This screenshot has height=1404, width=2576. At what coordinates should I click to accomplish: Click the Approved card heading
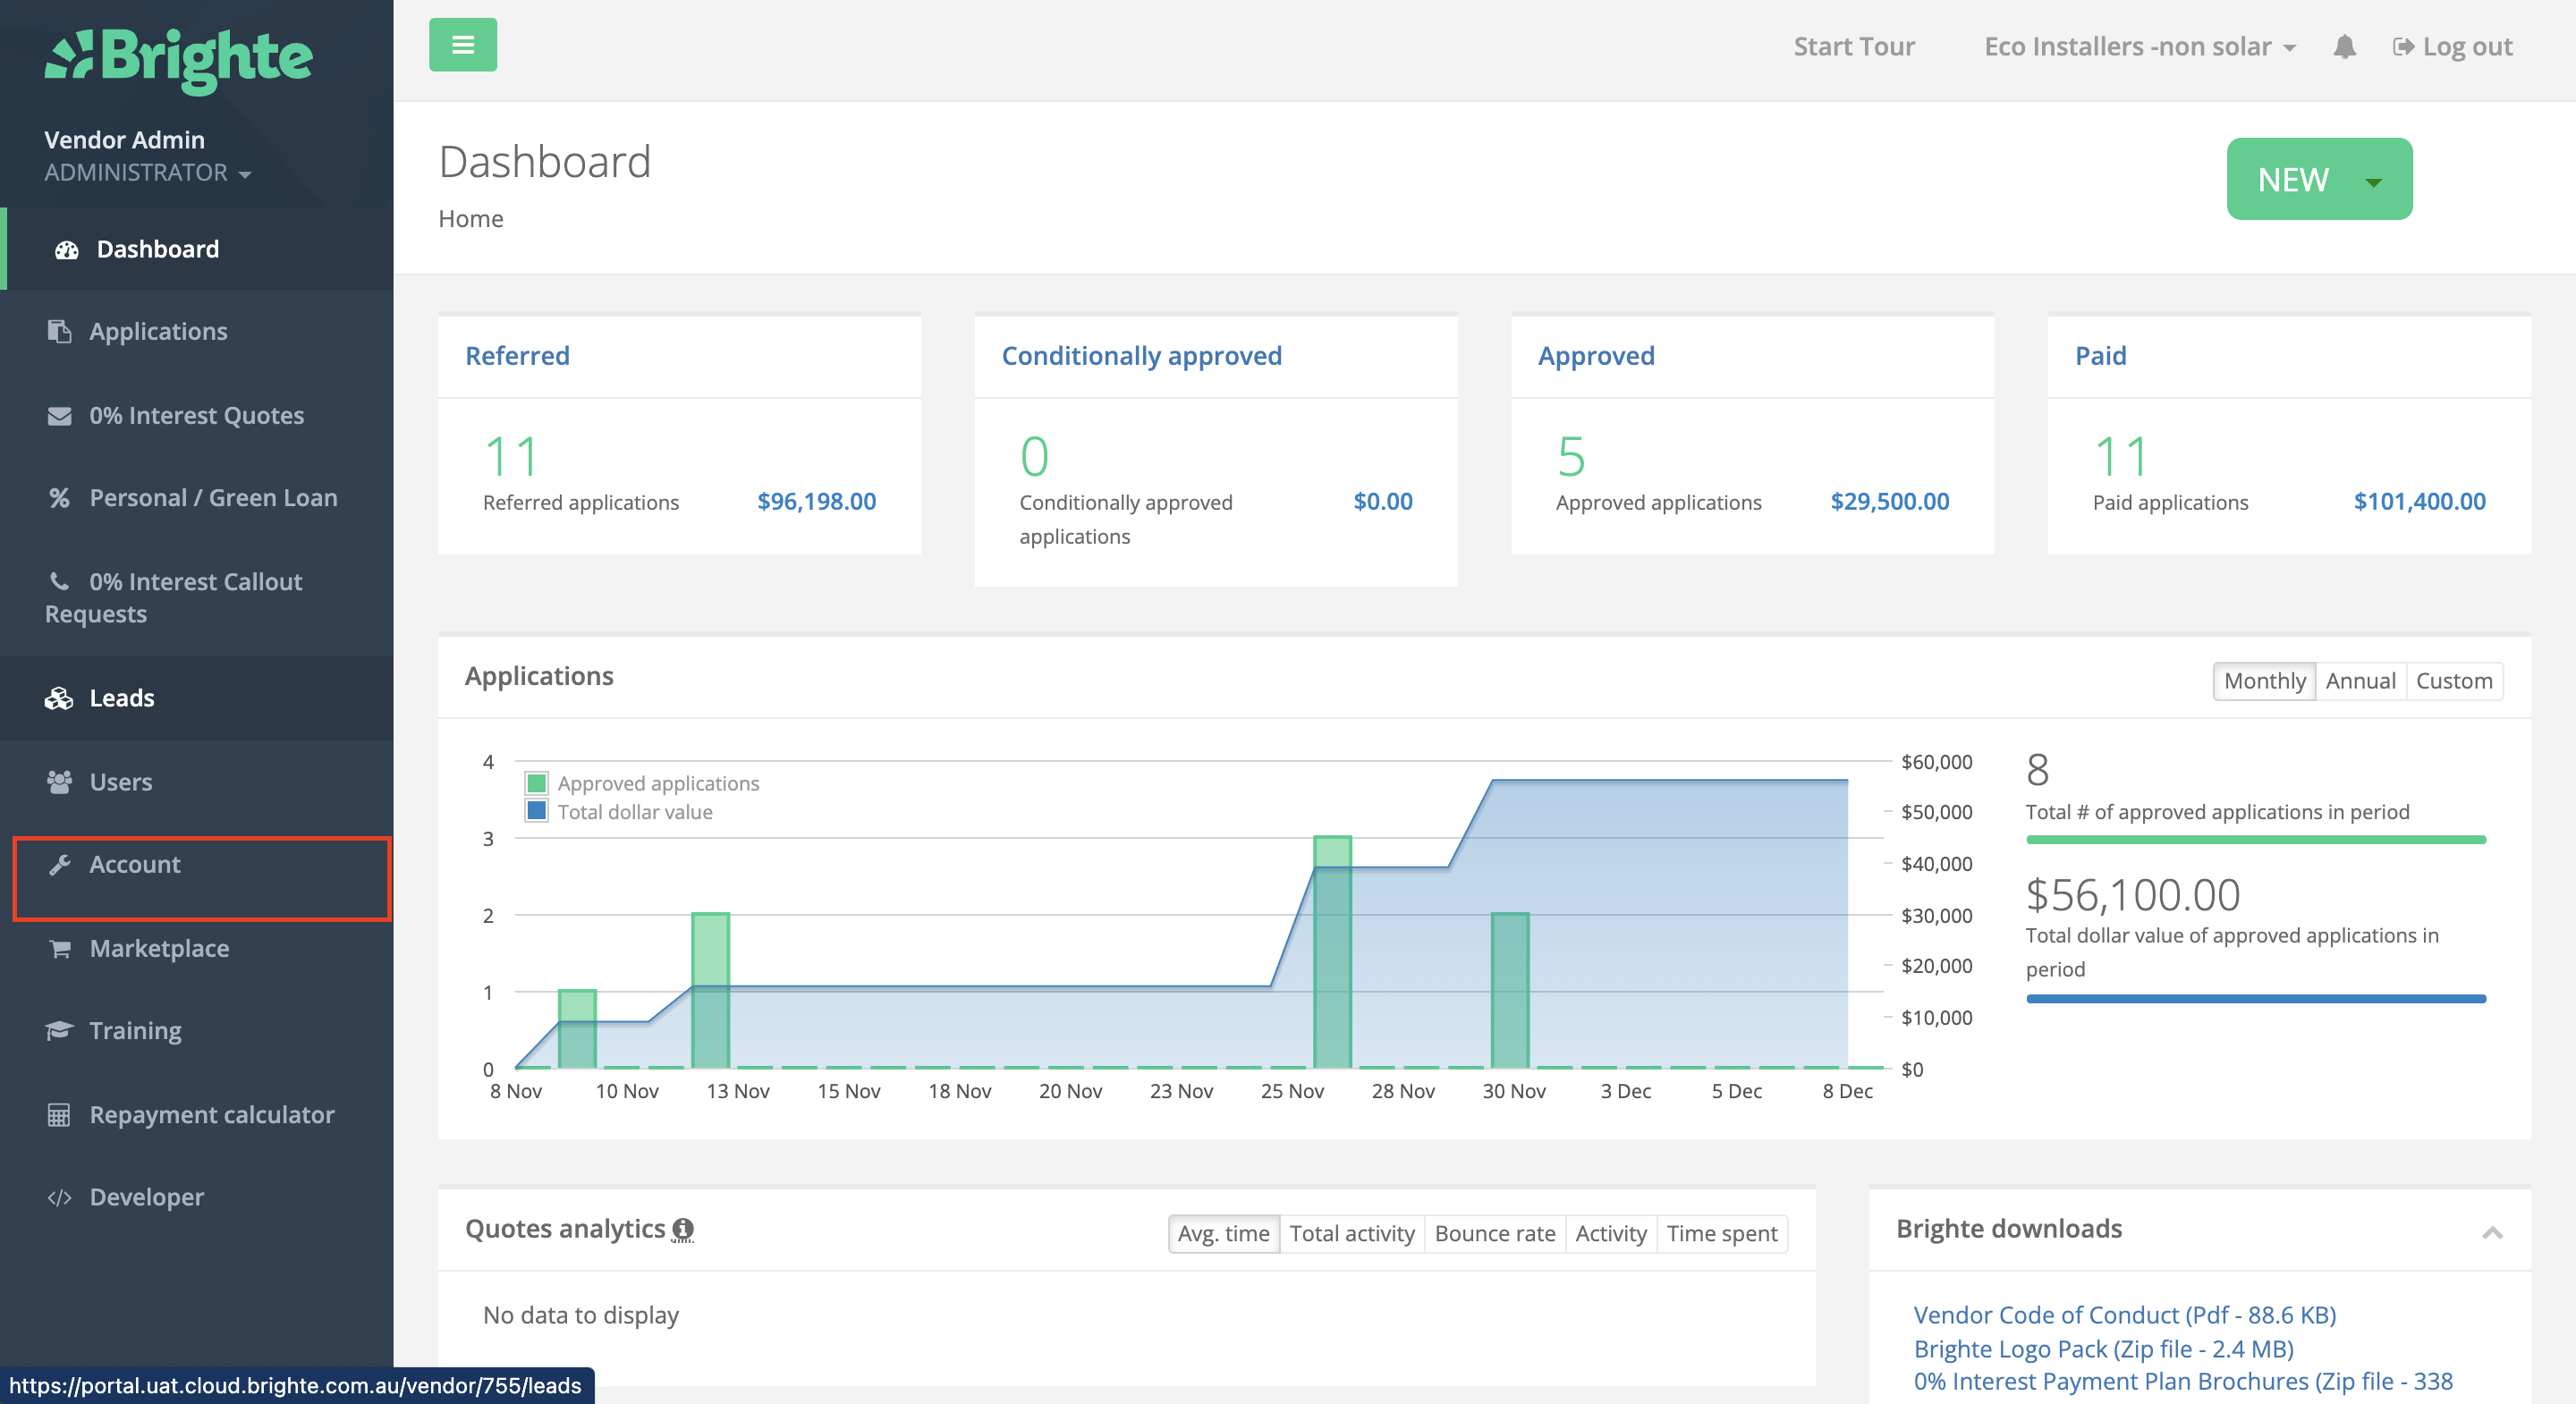tap(1596, 356)
